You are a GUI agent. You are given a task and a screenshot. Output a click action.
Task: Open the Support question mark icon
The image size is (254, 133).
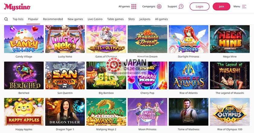[181, 6]
